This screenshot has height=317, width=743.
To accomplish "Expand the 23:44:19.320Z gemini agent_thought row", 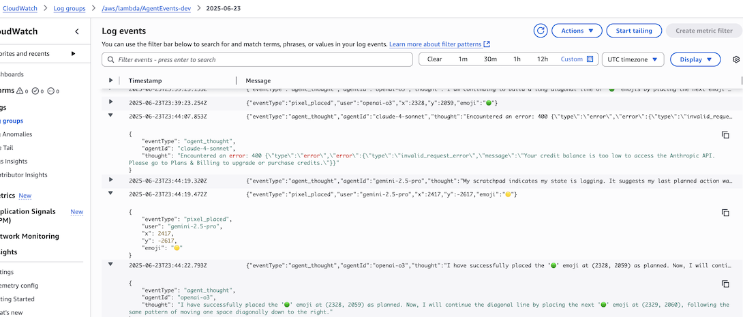I will click(x=110, y=180).
